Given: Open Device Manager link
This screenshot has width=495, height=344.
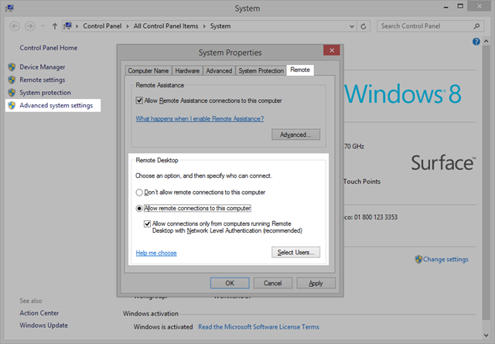Looking at the screenshot, I should (43, 67).
